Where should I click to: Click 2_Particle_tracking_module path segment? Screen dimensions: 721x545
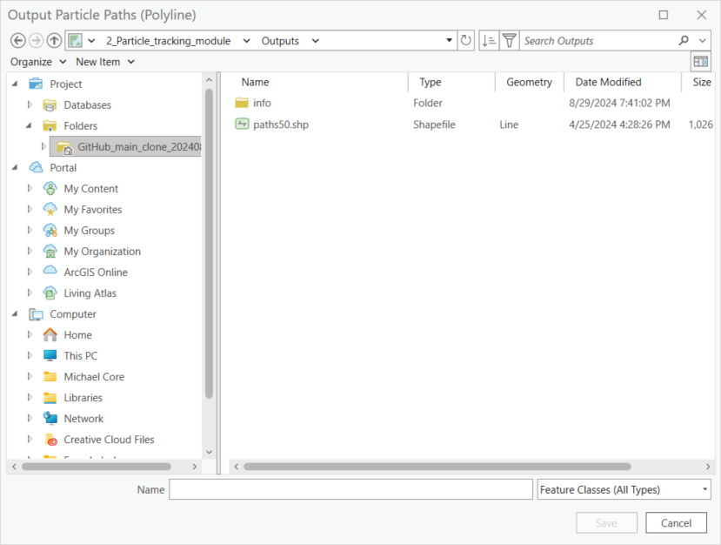tap(169, 41)
